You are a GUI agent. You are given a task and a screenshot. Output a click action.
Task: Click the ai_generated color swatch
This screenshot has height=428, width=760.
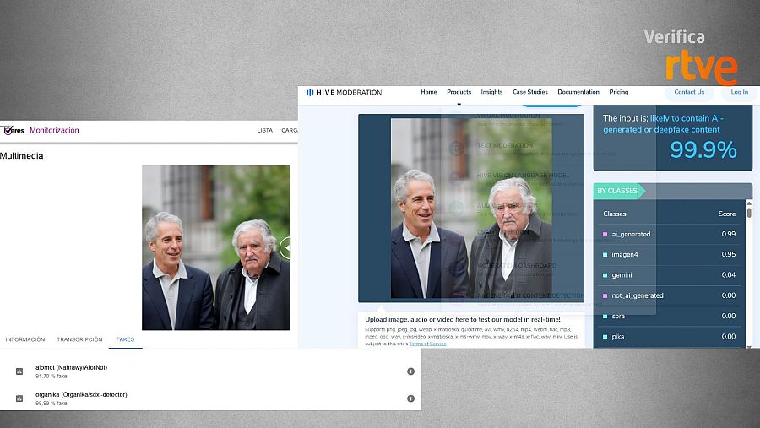pyautogui.click(x=605, y=234)
